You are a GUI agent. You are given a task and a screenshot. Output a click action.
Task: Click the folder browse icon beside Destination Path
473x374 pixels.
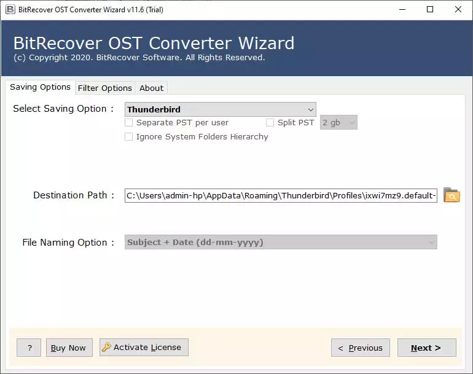click(x=451, y=195)
